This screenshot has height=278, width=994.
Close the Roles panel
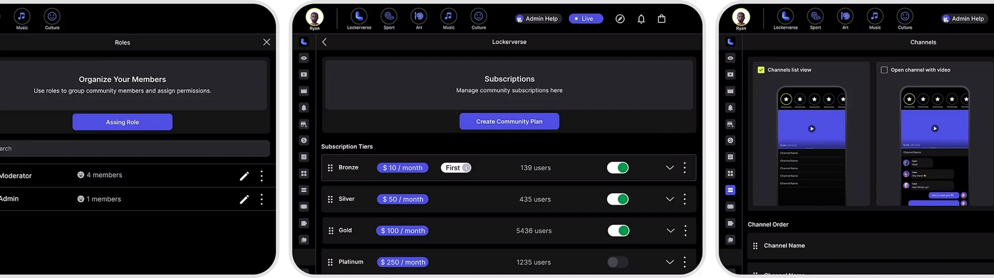[x=266, y=42]
